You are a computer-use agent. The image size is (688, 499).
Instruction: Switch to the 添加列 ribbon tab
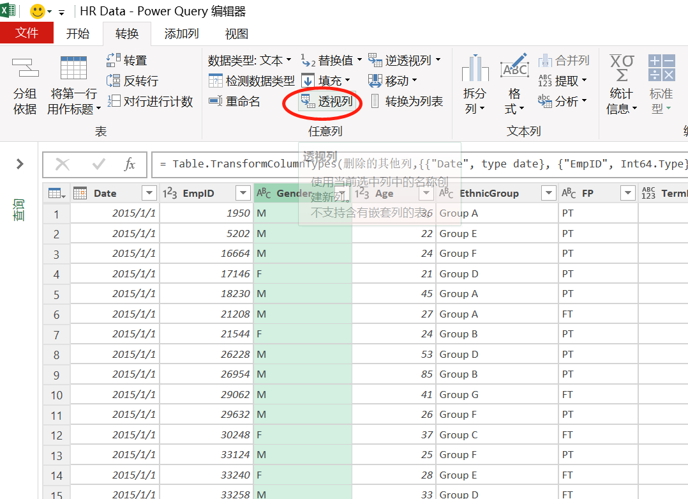(181, 33)
